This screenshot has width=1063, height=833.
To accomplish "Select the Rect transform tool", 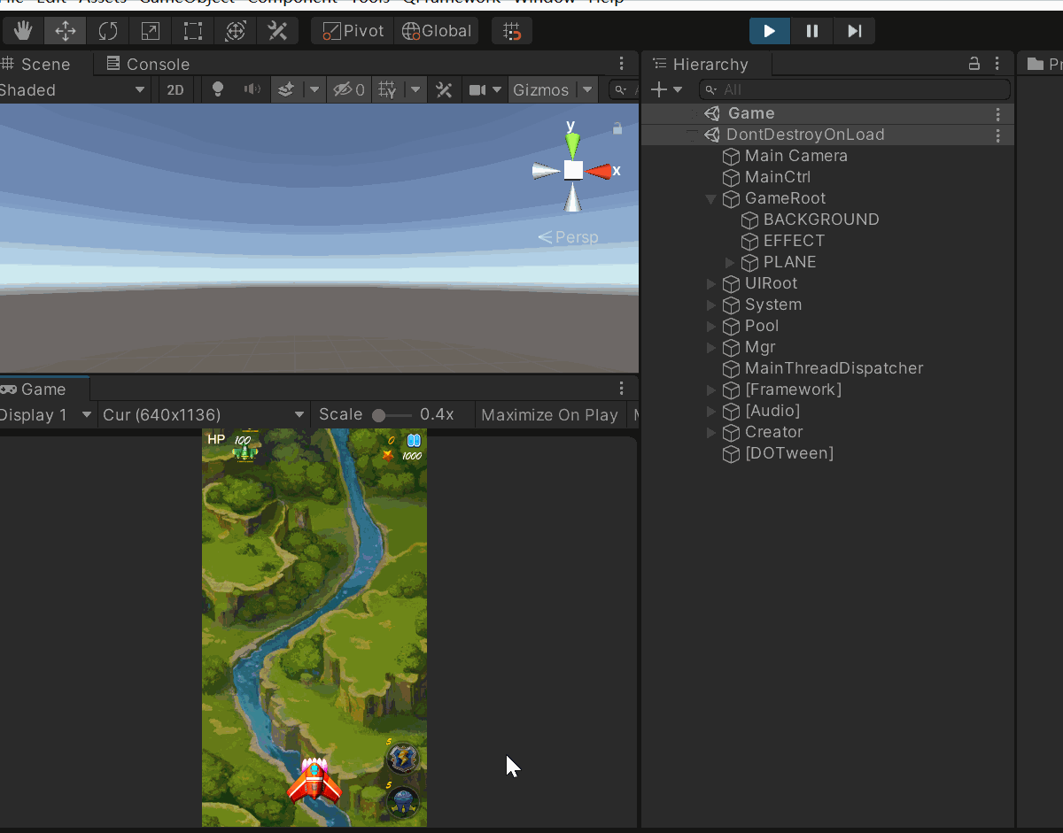I will 192,31.
